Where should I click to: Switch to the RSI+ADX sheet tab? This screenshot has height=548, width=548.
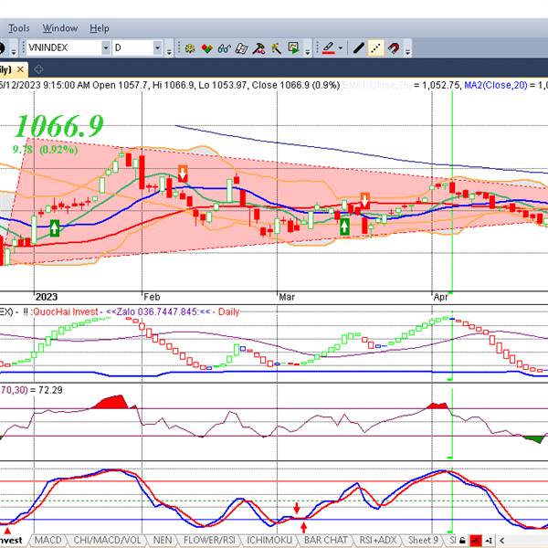tap(378, 541)
